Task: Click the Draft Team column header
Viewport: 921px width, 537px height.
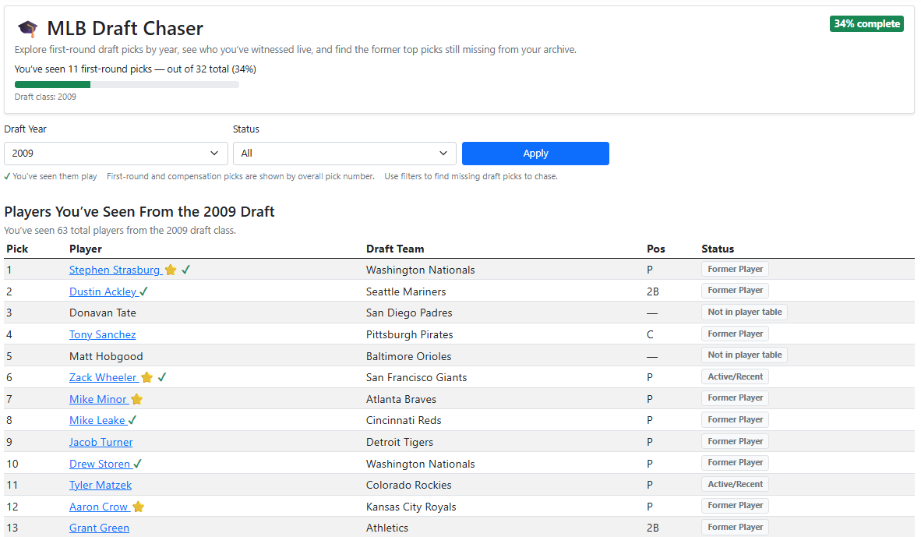Action: pos(395,249)
